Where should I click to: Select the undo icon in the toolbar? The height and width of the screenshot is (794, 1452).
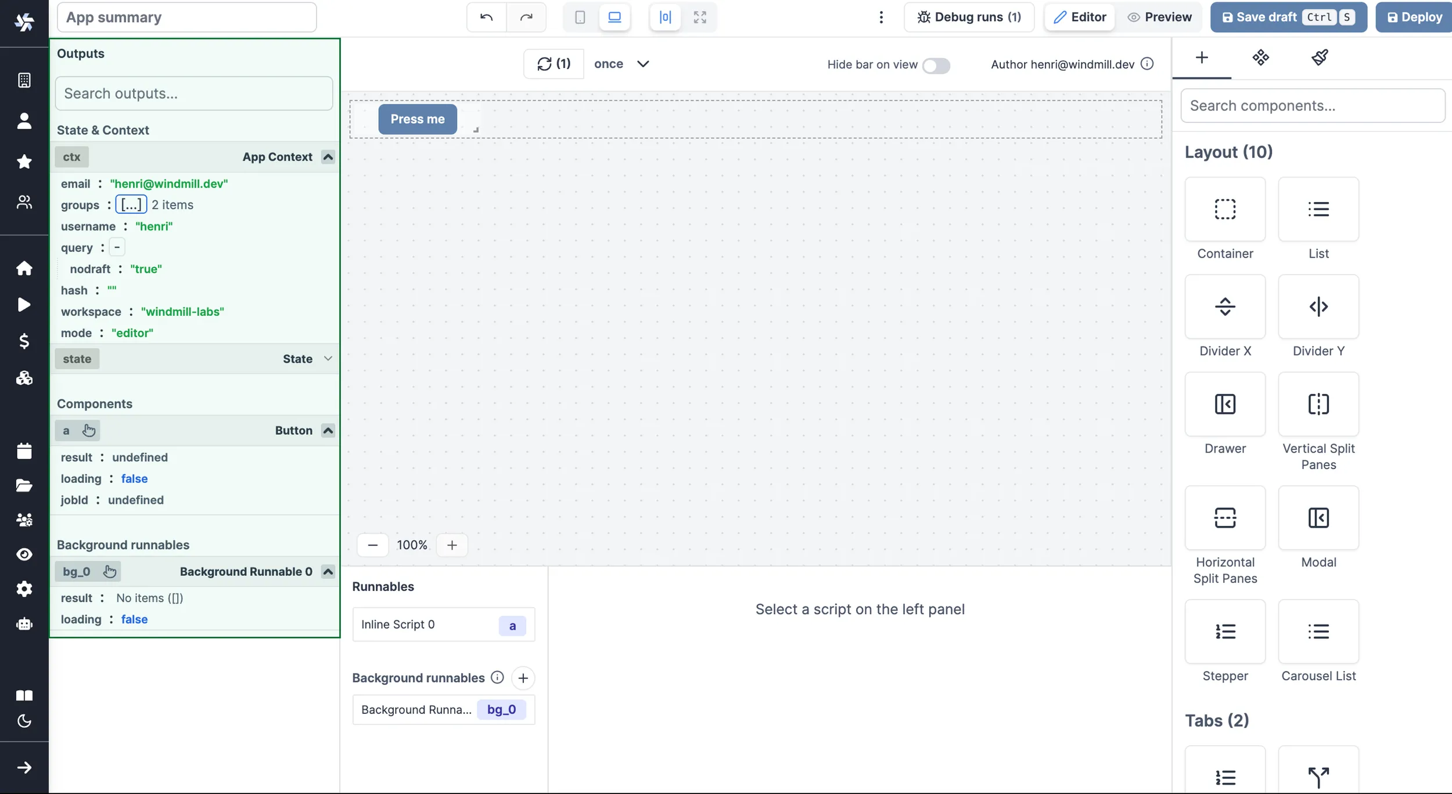[486, 17]
